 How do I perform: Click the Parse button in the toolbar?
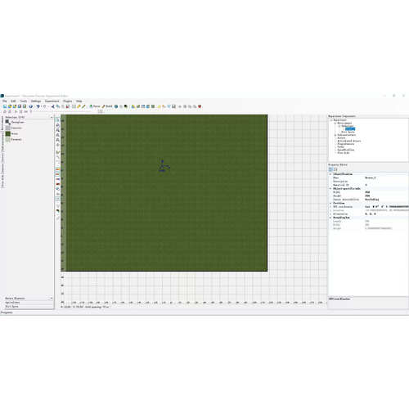pyautogui.click(x=95, y=106)
